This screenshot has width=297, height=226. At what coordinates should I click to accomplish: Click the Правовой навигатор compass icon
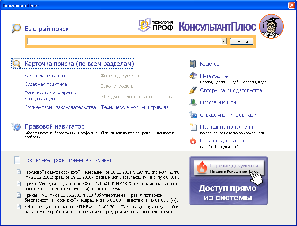pos(16,126)
